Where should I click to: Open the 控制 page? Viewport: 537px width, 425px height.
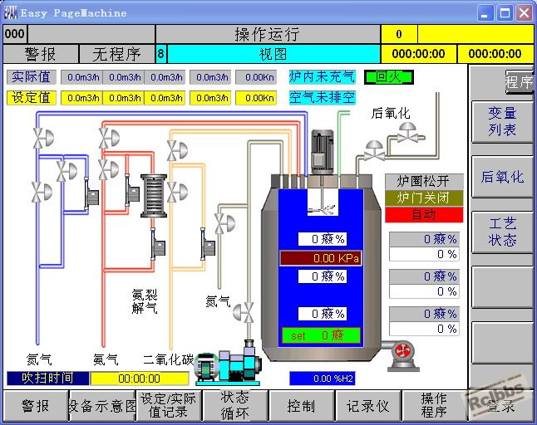click(302, 406)
